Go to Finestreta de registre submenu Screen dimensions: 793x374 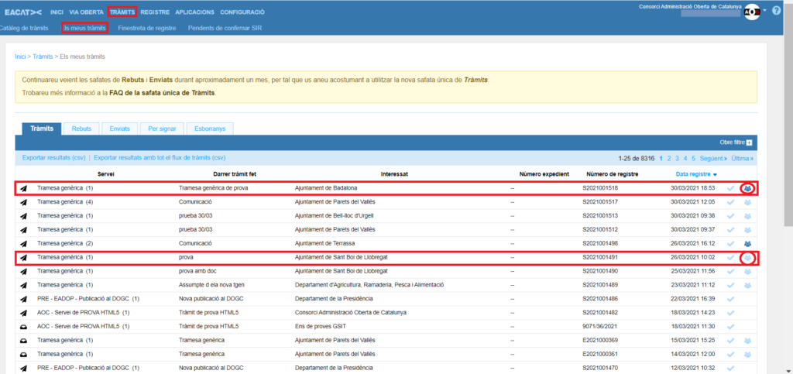tap(147, 29)
